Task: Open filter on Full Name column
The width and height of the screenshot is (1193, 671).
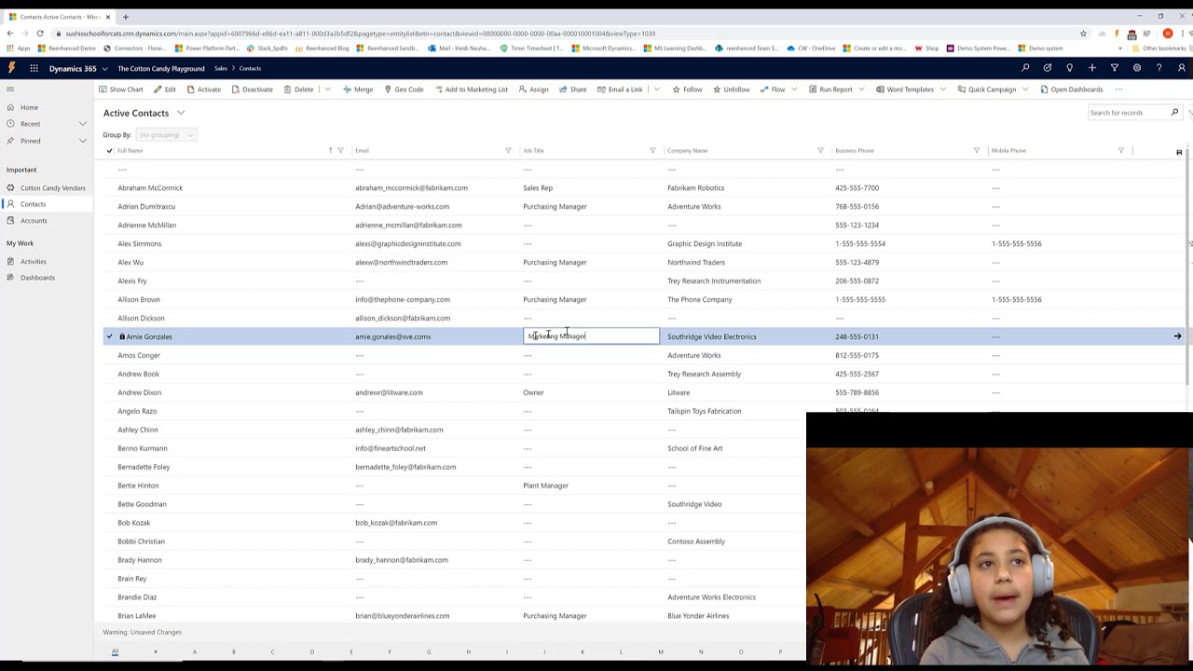Action: coord(340,151)
